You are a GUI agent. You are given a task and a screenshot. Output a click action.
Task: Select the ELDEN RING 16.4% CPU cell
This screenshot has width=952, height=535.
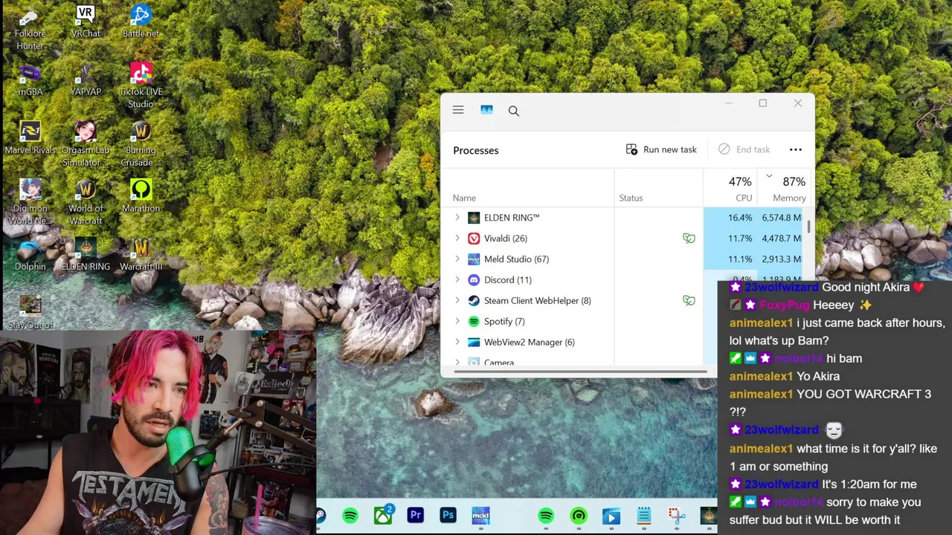coord(730,218)
